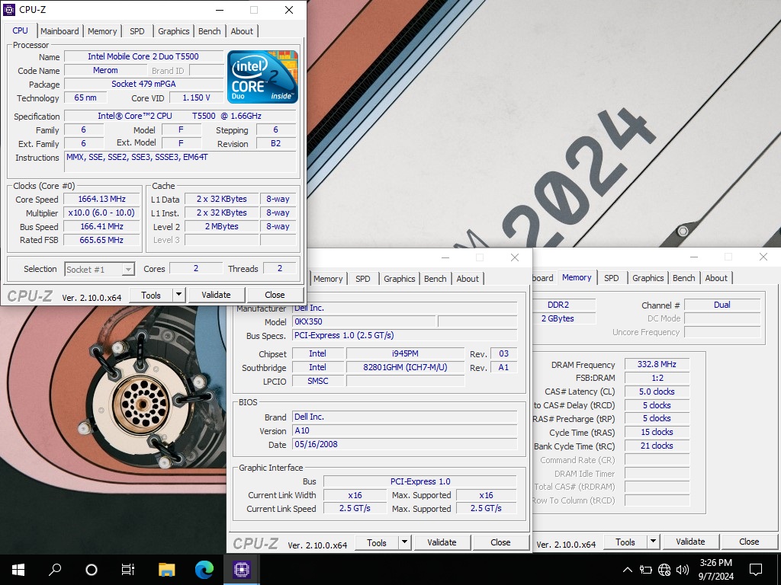Open Tools dropdown arrow in Mainboard window
The height and width of the screenshot is (585, 781).
click(x=404, y=542)
